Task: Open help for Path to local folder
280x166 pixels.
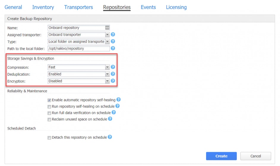Action: 113,48
